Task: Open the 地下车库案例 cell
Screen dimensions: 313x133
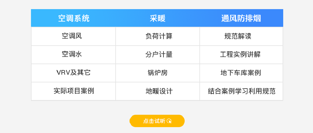Action: (241, 73)
